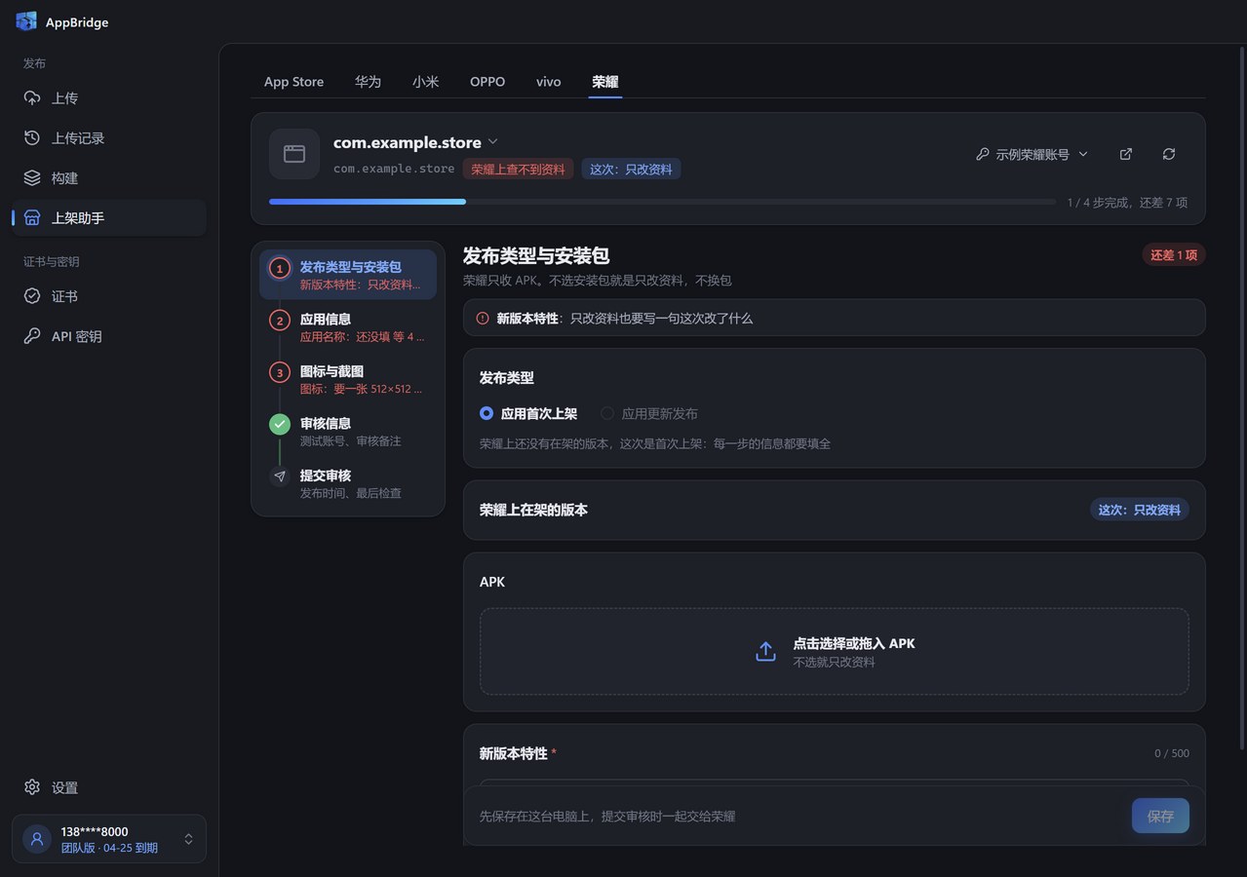Click step 3 circle number icon
The image size is (1247, 877).
pyautogui.click(x=280, y=372)
